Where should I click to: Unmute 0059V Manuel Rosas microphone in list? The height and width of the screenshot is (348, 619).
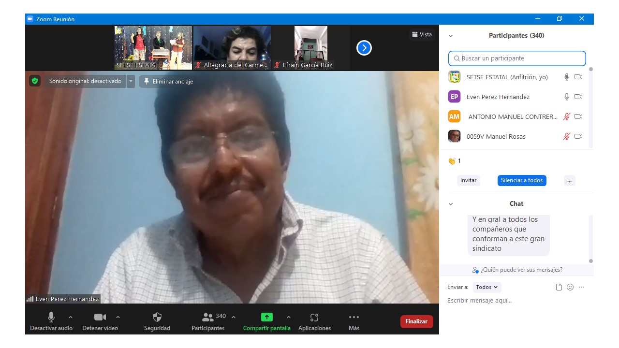pyautogui.click(x=567, y=136)
